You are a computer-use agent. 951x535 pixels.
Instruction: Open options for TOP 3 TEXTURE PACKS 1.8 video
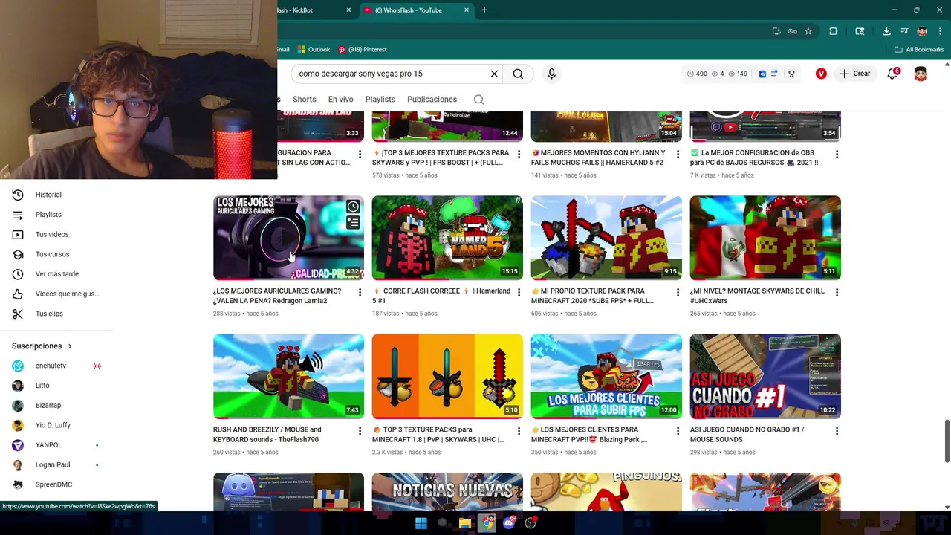point(519,431)
